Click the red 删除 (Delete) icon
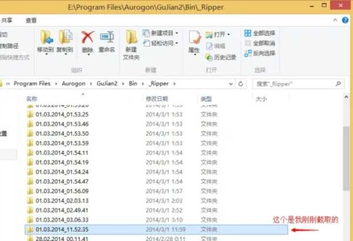The image size is (353, 241). pyautogui.click(x=88, y=40)
